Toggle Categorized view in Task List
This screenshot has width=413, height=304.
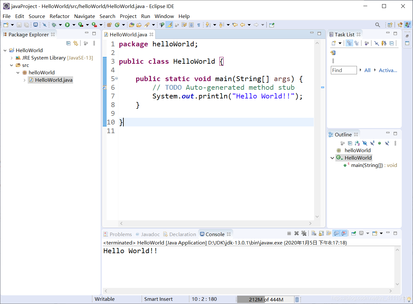click(349, 43)
